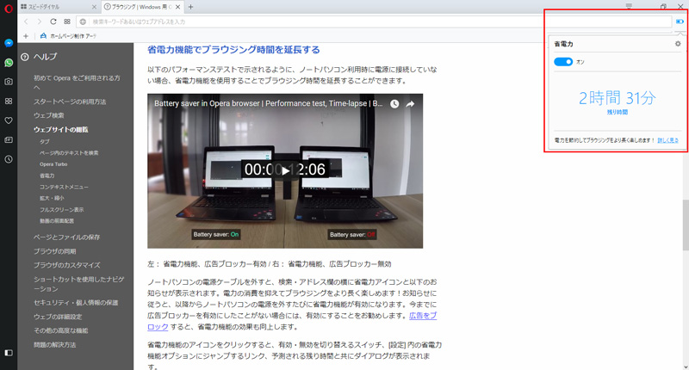Open ショートカットを使用したナビゲーション help topic
Image resolution: width=689 pixels, height=370 pixels.
coord(78,284)
